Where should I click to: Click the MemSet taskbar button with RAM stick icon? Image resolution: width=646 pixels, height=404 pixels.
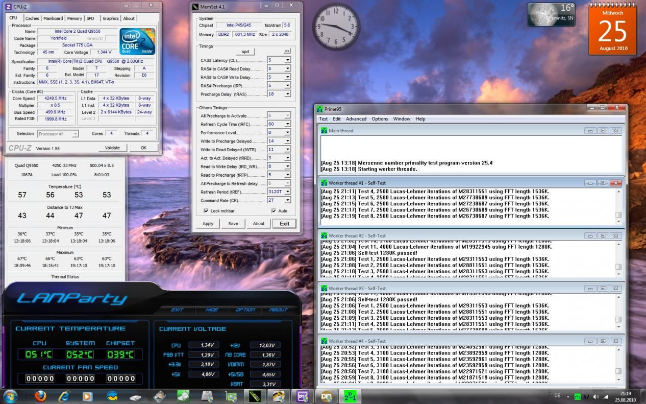pos(254,396)
